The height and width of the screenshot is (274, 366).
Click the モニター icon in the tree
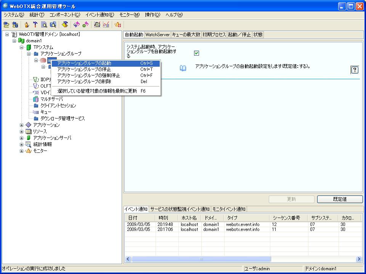click(x=29, y=151)
